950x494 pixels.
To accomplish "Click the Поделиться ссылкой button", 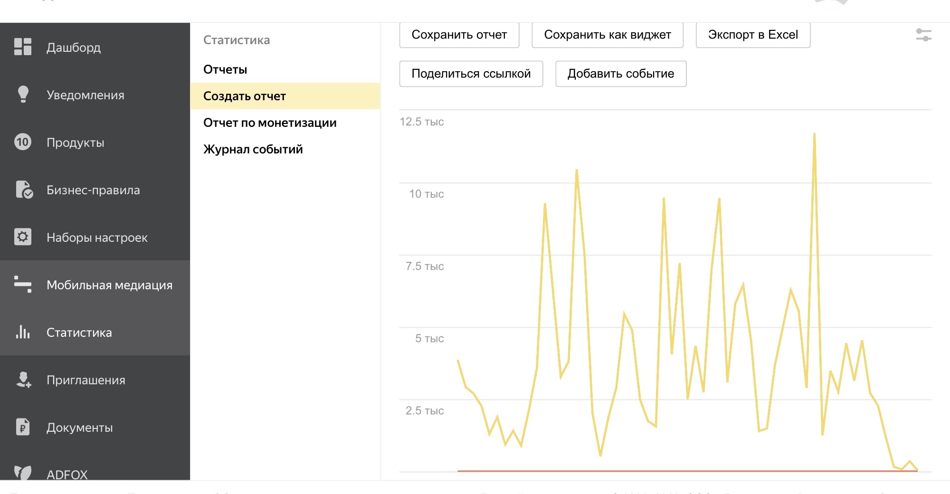I will 471,74.
